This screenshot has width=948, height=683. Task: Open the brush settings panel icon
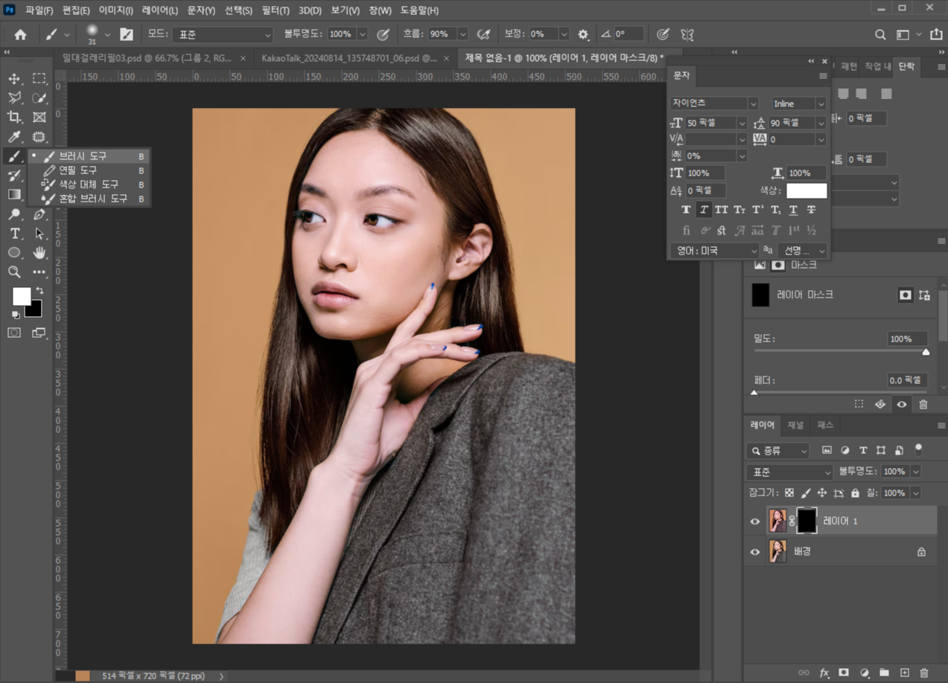[127, 34]
